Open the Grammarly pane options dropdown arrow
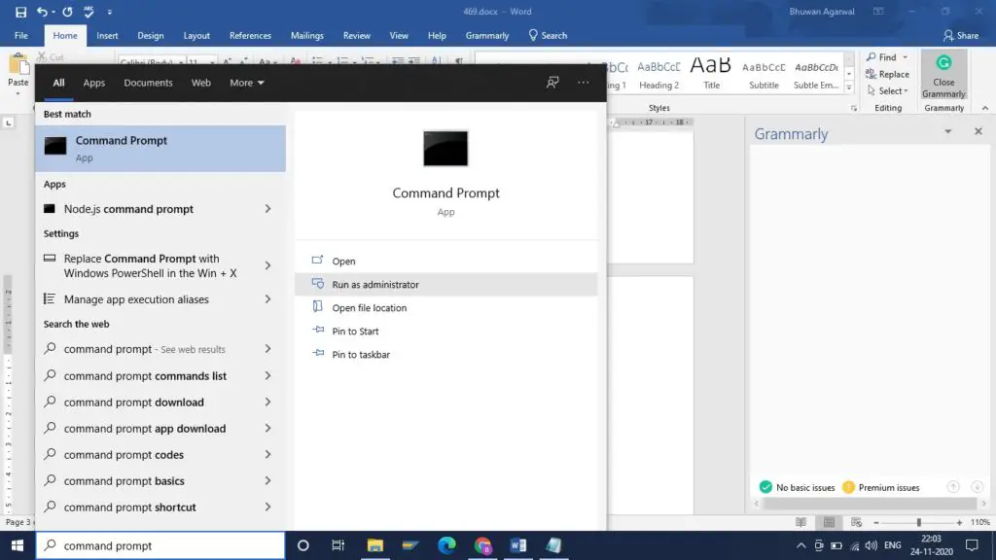996x560 pixels. (x=947, y=131)
